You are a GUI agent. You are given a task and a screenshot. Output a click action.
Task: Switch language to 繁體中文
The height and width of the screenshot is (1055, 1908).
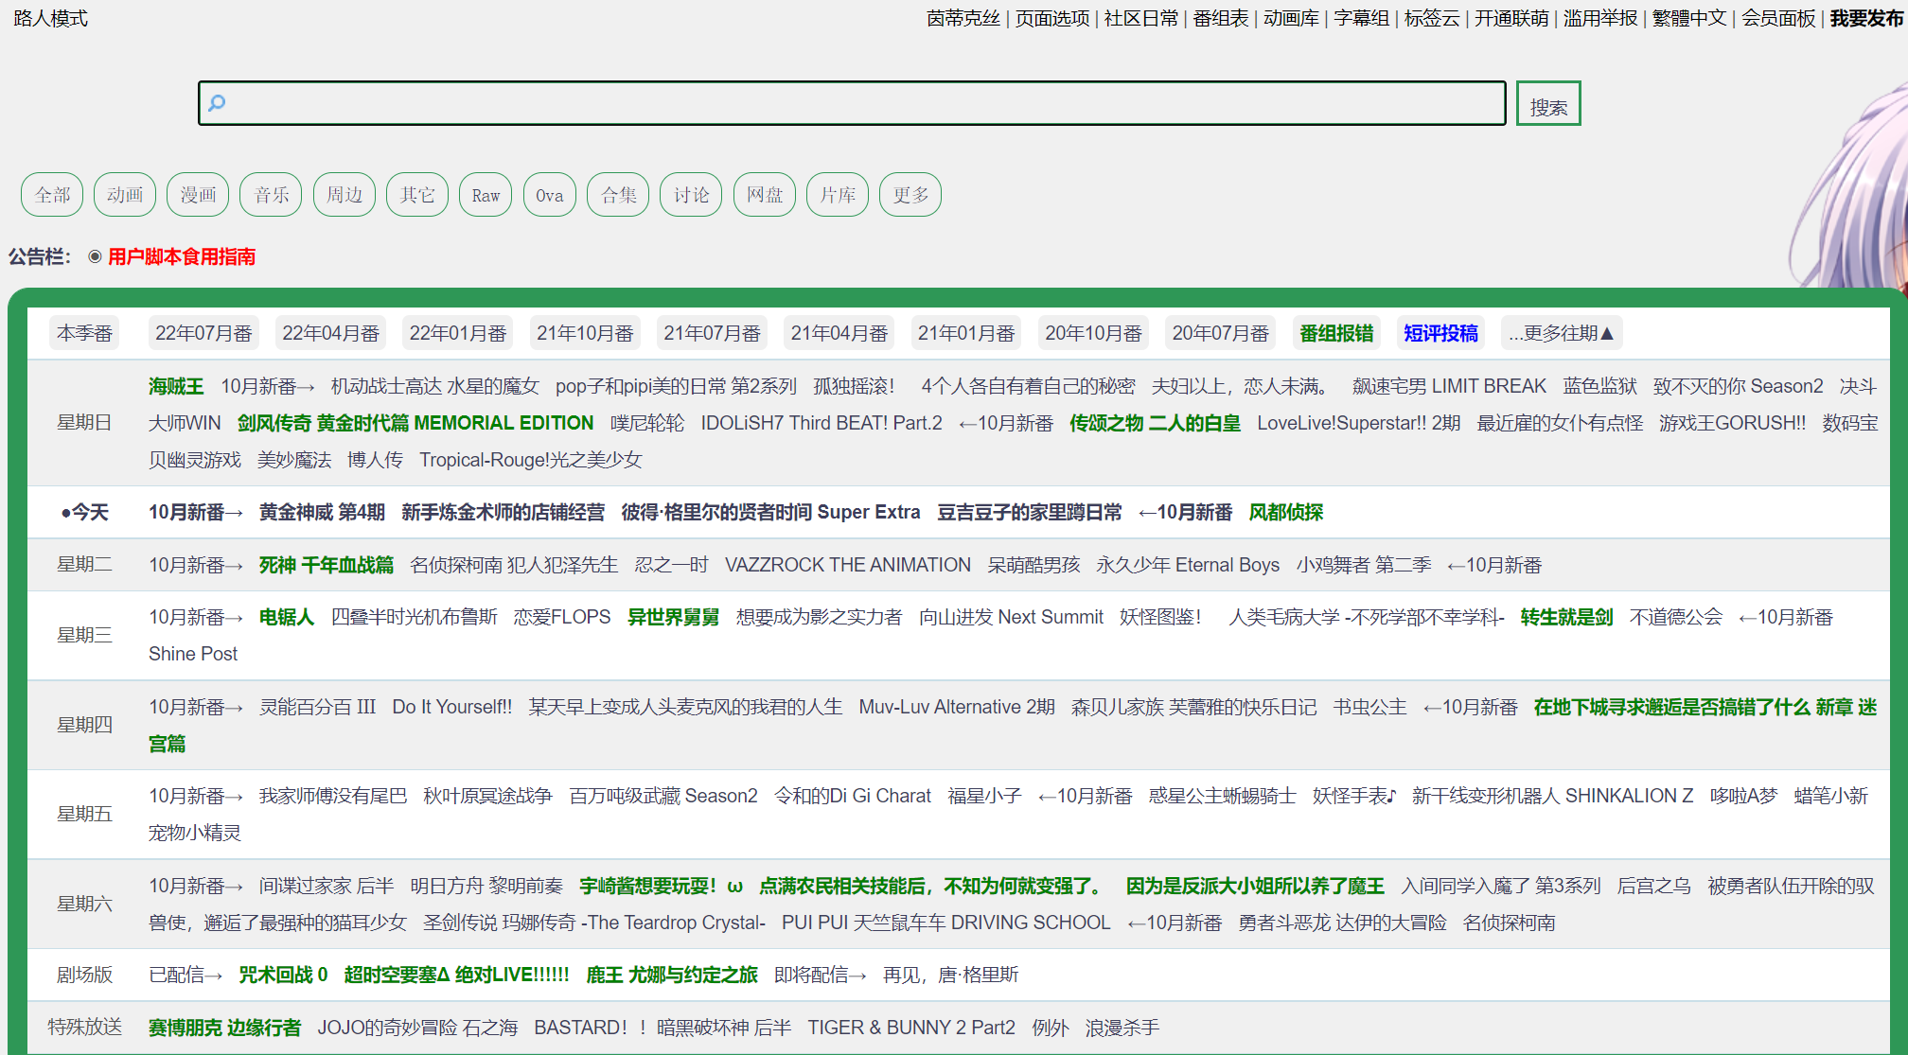pyautogui.click(x=1688, y=18)
